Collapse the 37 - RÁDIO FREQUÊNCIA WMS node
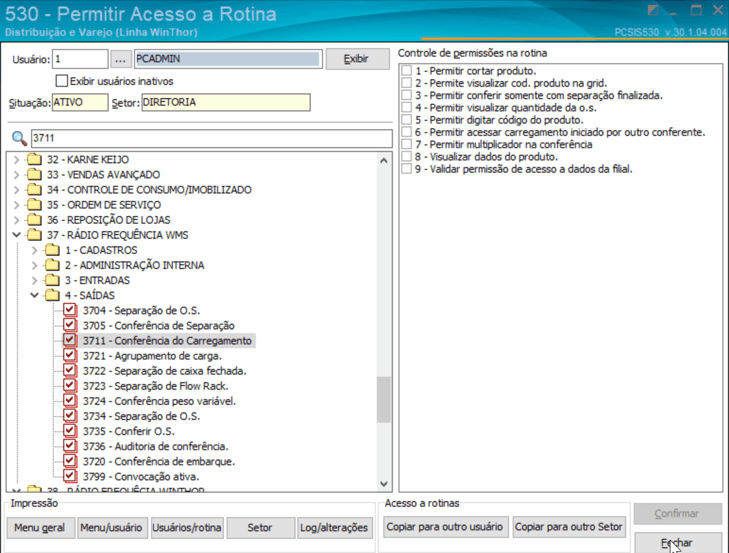The width and height of the screenshot is (729, 553). pyautogui.click(x=16, y=235)
